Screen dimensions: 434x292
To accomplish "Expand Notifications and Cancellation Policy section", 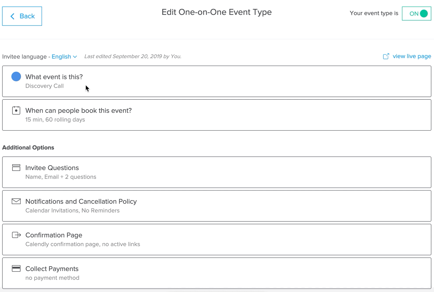I will [217, 206].
